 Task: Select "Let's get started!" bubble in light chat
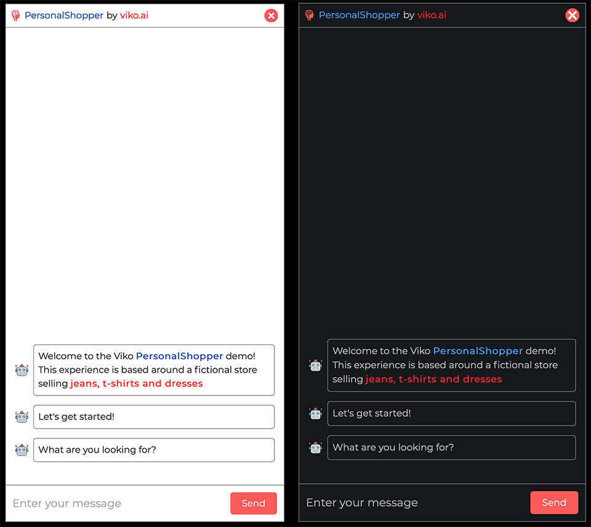pyautogui.click(x=154, y=417)
